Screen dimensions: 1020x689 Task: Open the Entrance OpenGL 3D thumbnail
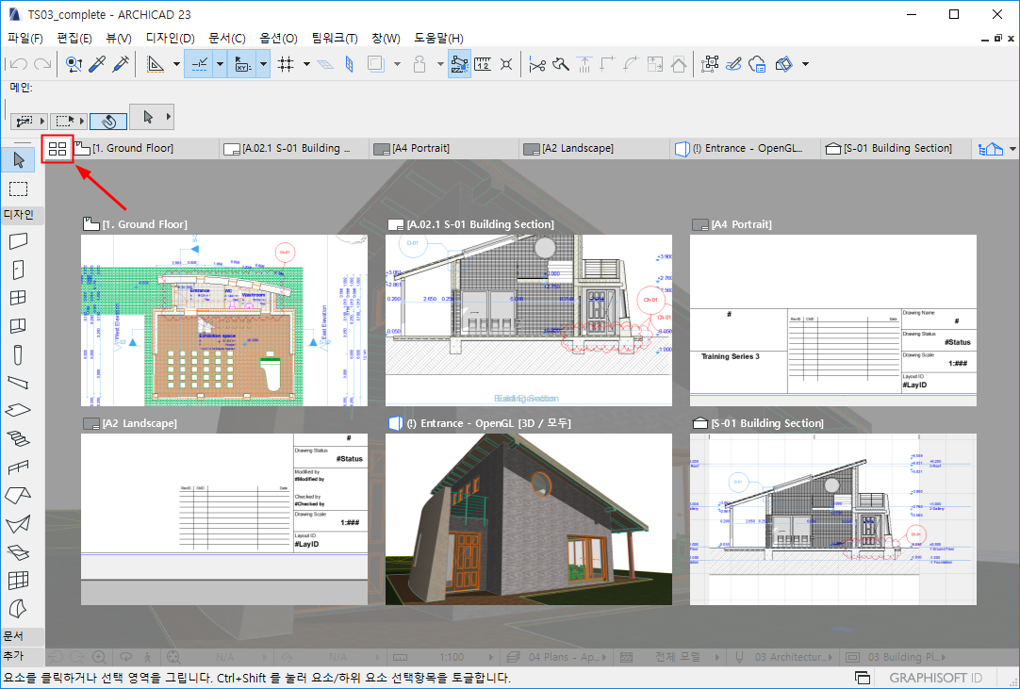(x=529, y=518)
